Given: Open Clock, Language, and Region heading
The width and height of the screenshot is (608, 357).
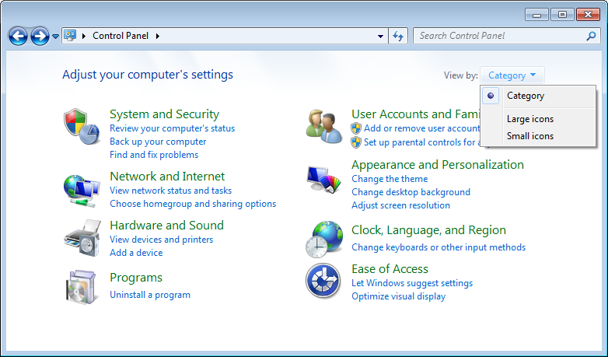Looking at the screenshot, I should (x=429, y=230).
